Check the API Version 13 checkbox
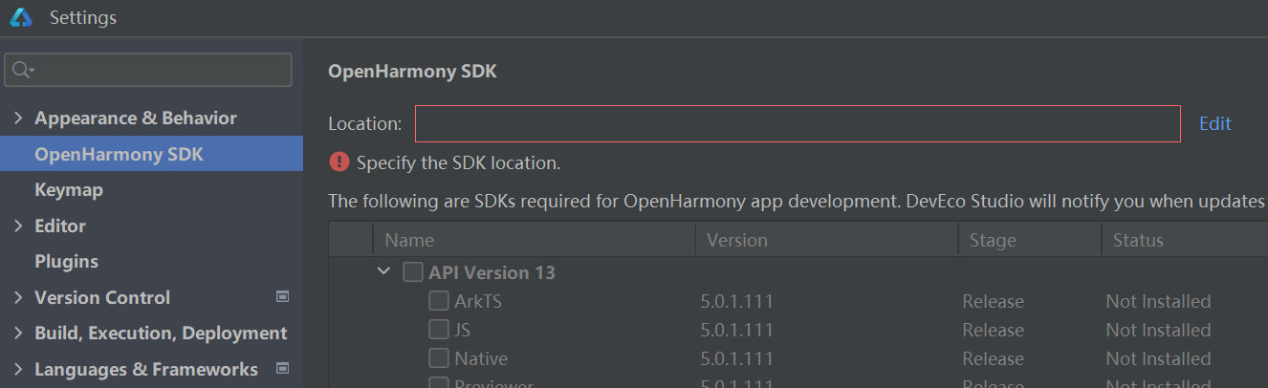The image size is (1268, 388). coord(412,272)
